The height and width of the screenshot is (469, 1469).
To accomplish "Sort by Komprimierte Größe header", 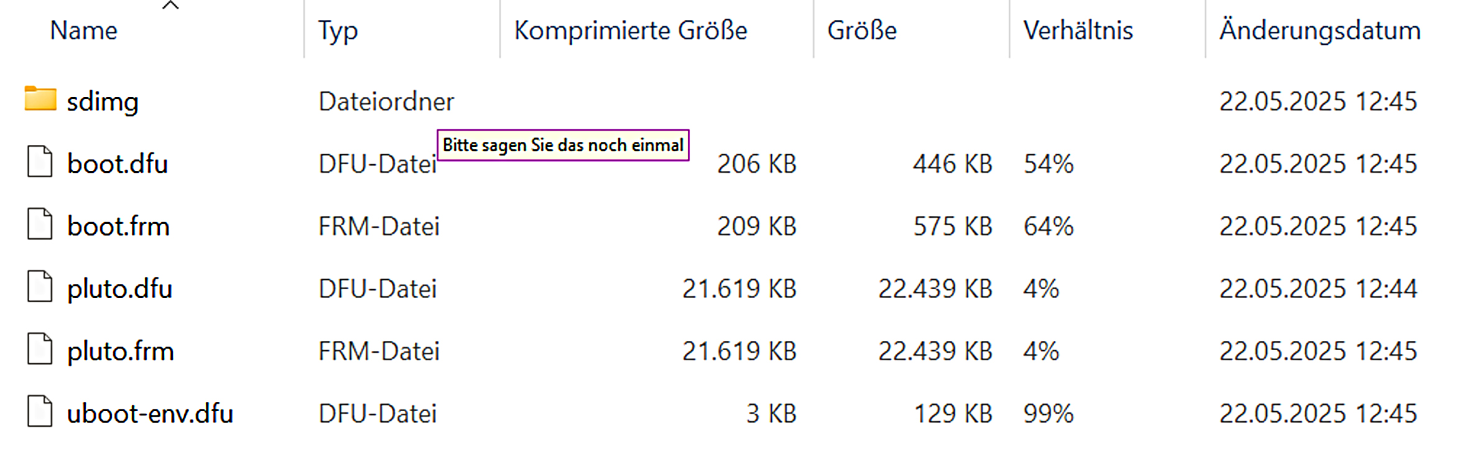I will tap(629, 30).
